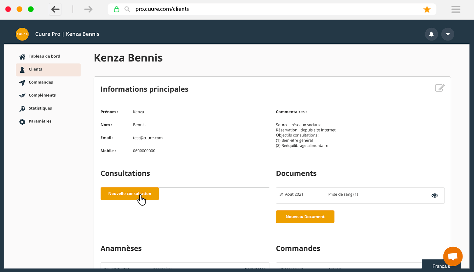Screen dimensions: 474x272
Task: Expand the account dropdown arrow
Action: point(448,34)
